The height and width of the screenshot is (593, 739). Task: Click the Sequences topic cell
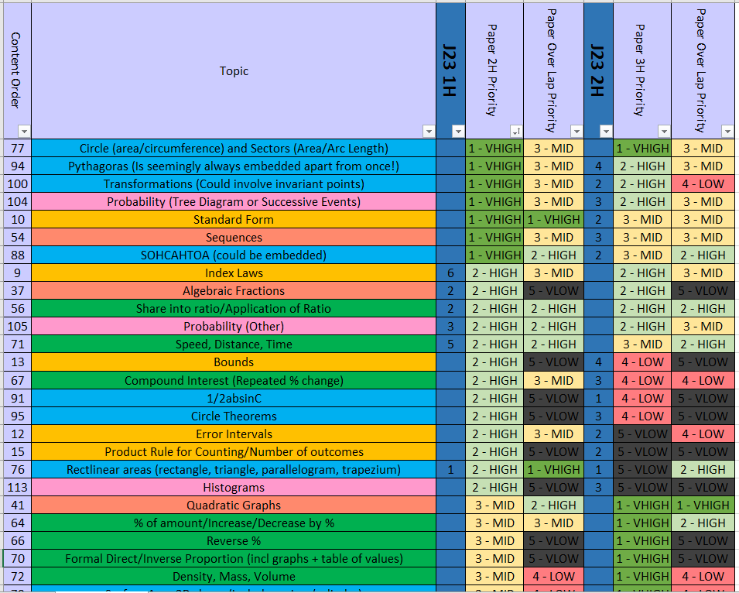click(x=234, y=238)
